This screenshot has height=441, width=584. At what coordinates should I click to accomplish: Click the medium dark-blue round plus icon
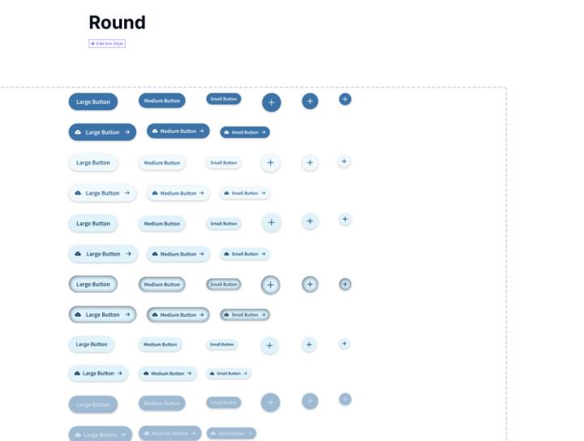(x=310, y=101)
